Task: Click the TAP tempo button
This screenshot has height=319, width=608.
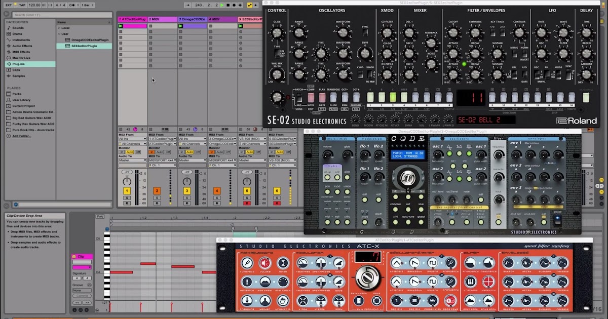Action: [x=22, y=5]
